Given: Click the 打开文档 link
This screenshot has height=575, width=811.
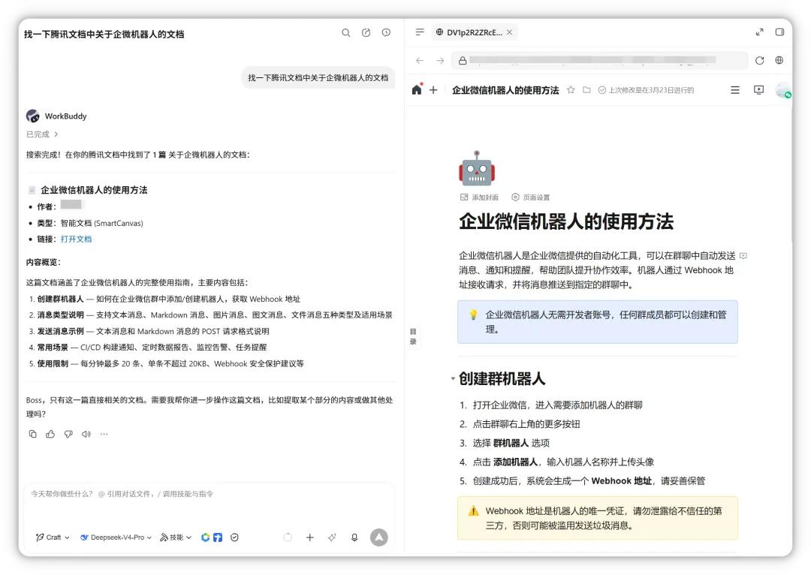Looking at the screenshot, I should tap(76, 239).
